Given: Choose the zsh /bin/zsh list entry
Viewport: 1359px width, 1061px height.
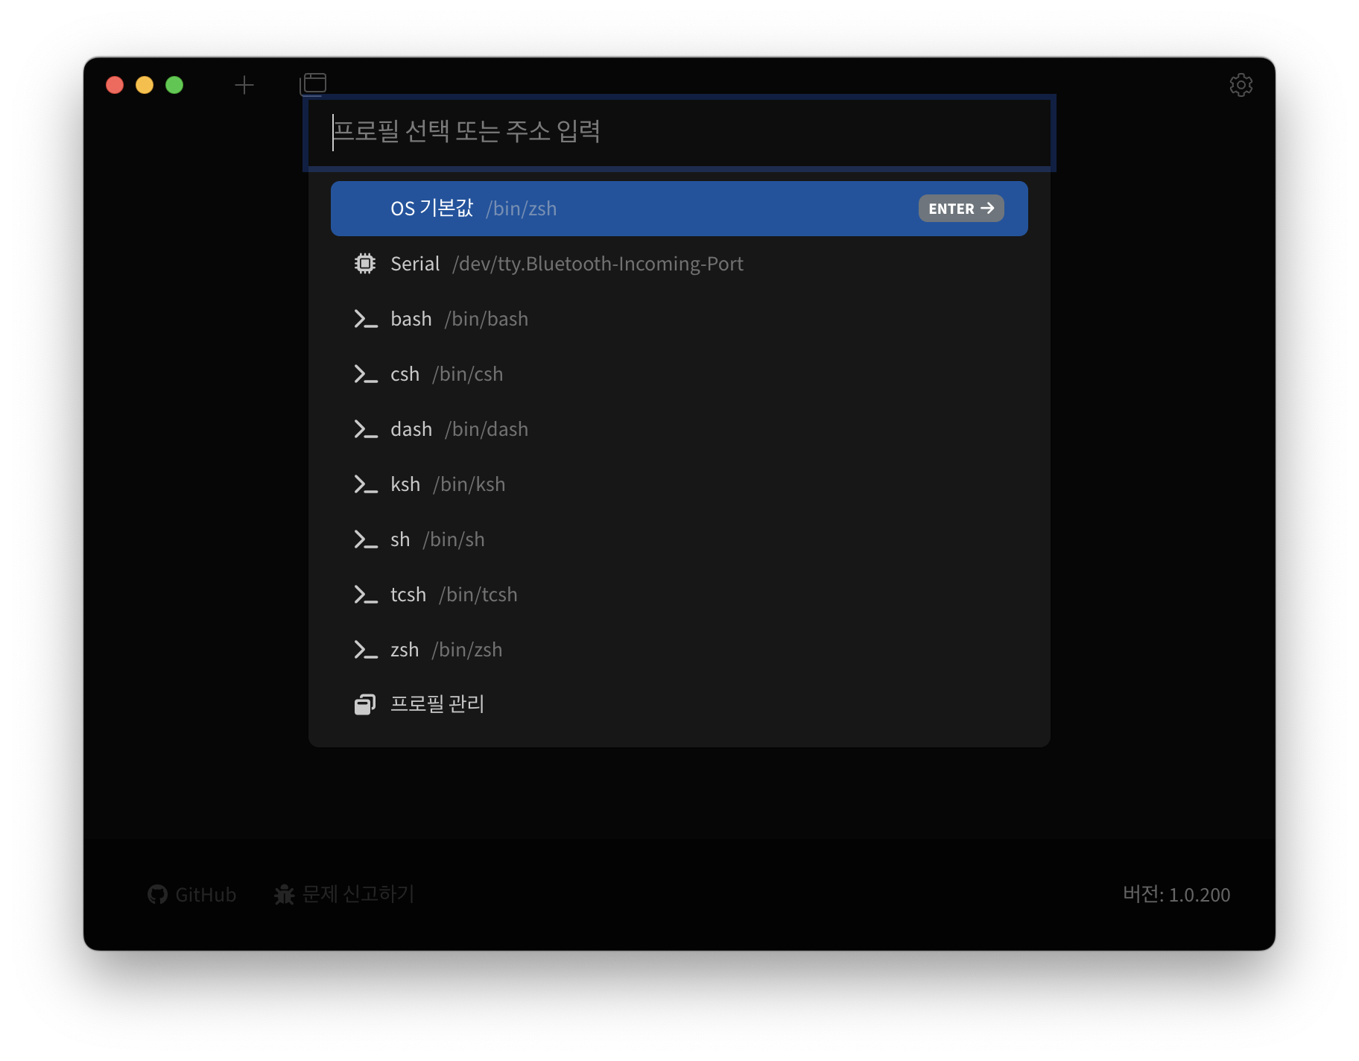Looking at the screenshot, I should [679, 650].
